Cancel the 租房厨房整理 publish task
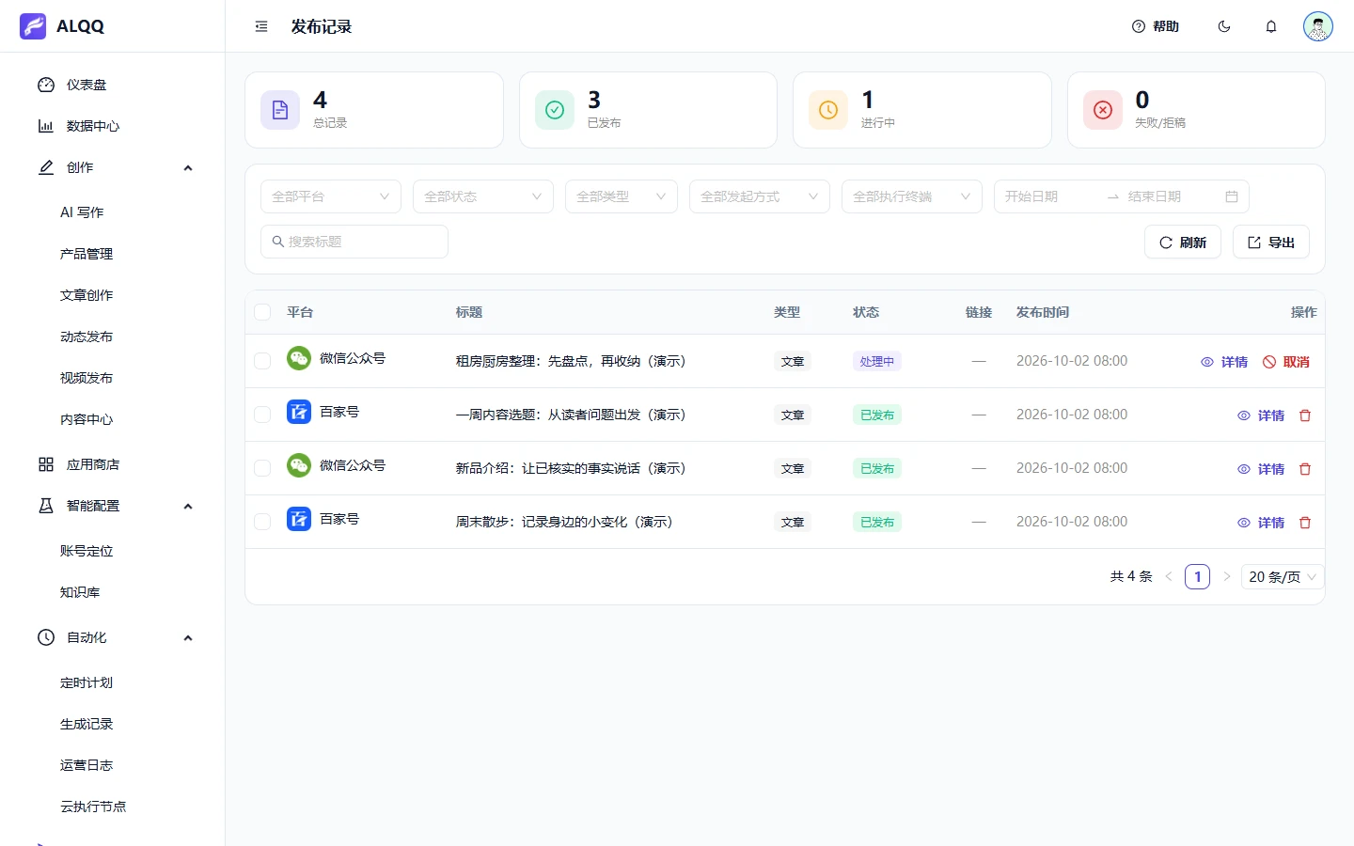The image size is (1354, 846). (x=1286, y=362)
